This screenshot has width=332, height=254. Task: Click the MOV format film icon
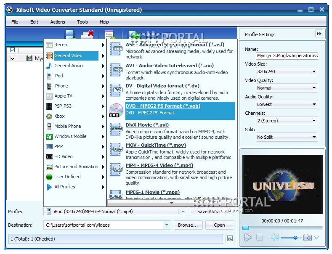coord(116,149)
